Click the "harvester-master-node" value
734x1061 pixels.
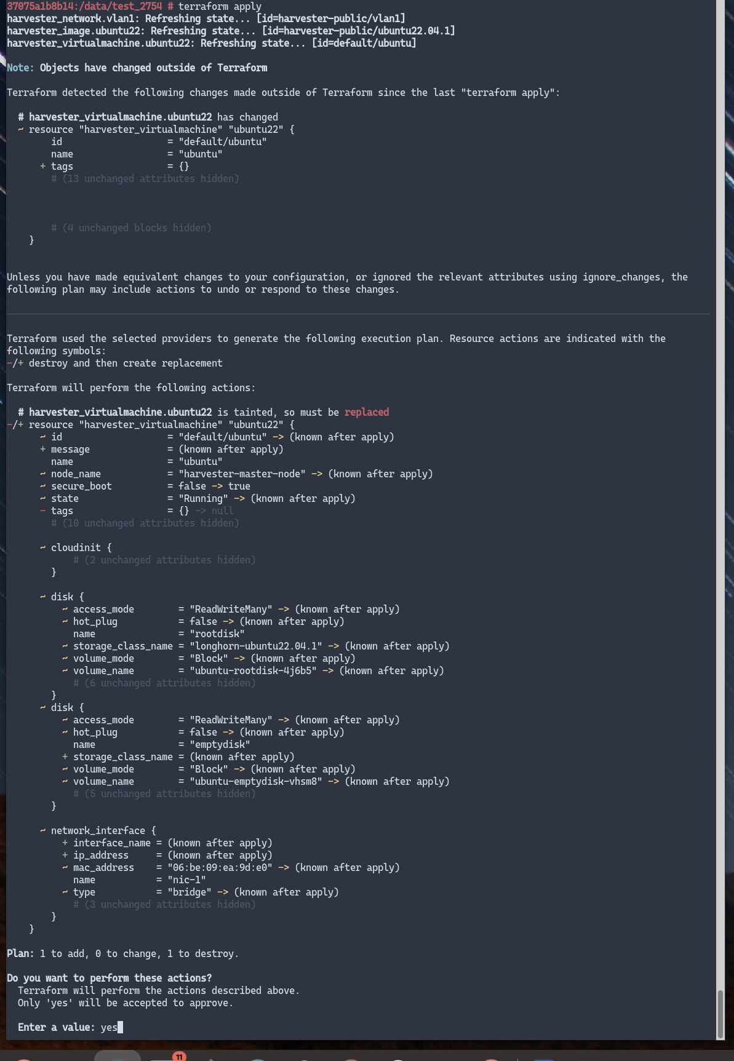coord(242,474)
